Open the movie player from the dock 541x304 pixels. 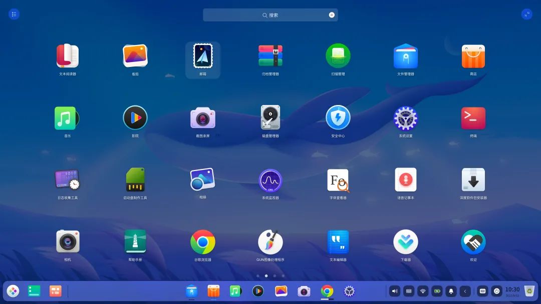click(x=258, y=291)
